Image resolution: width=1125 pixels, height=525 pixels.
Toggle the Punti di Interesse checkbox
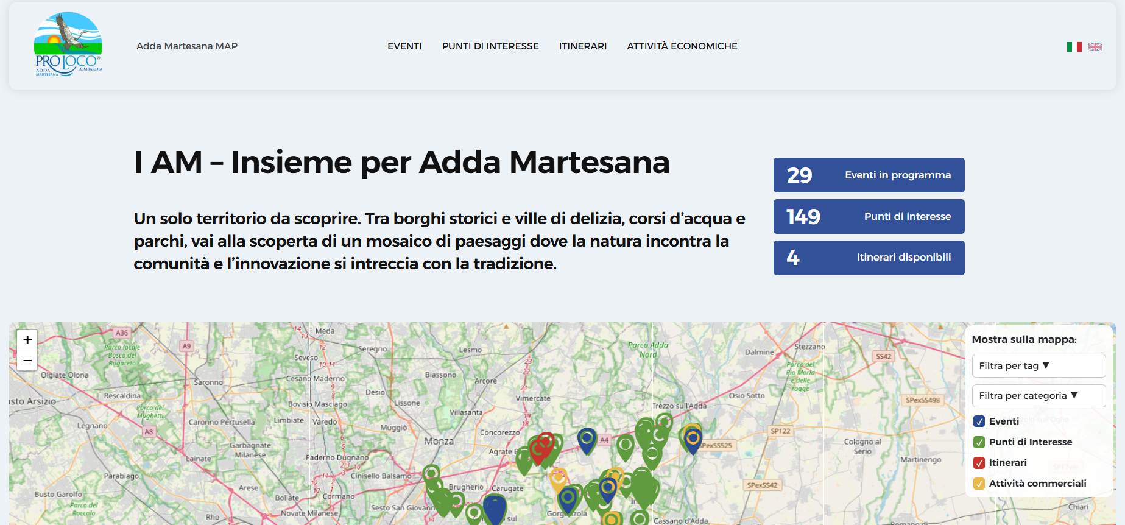[979, 442]
